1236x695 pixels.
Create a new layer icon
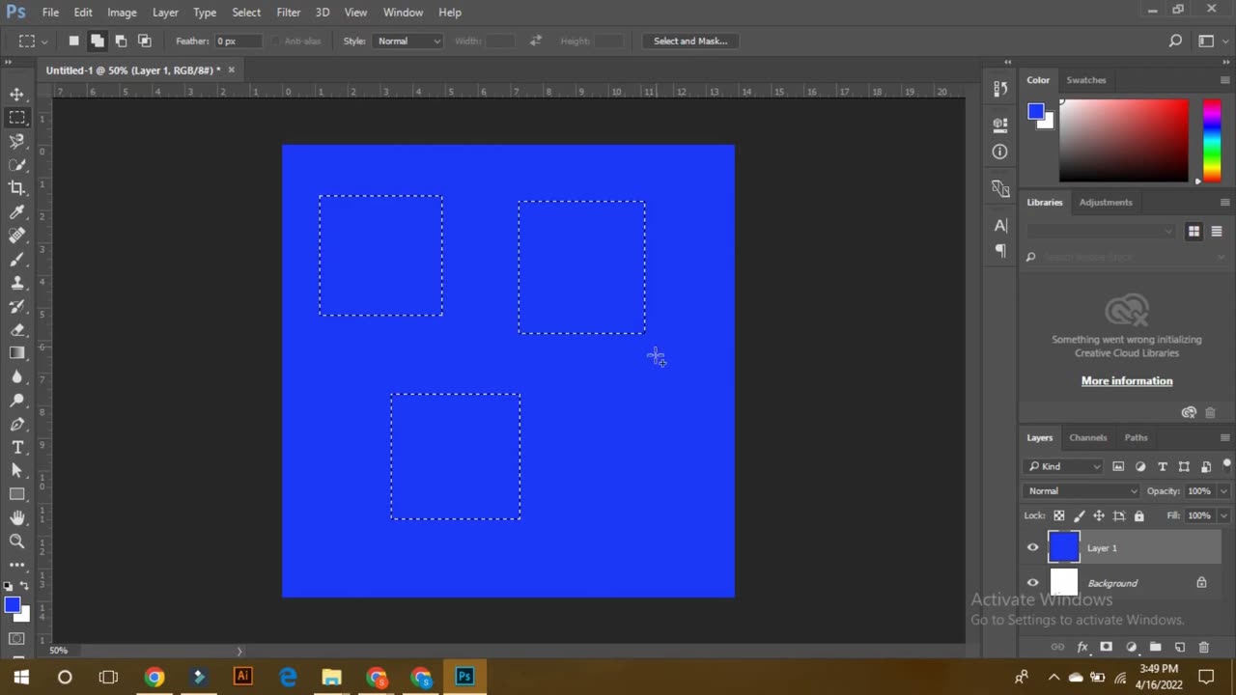tap(1179, 647)
